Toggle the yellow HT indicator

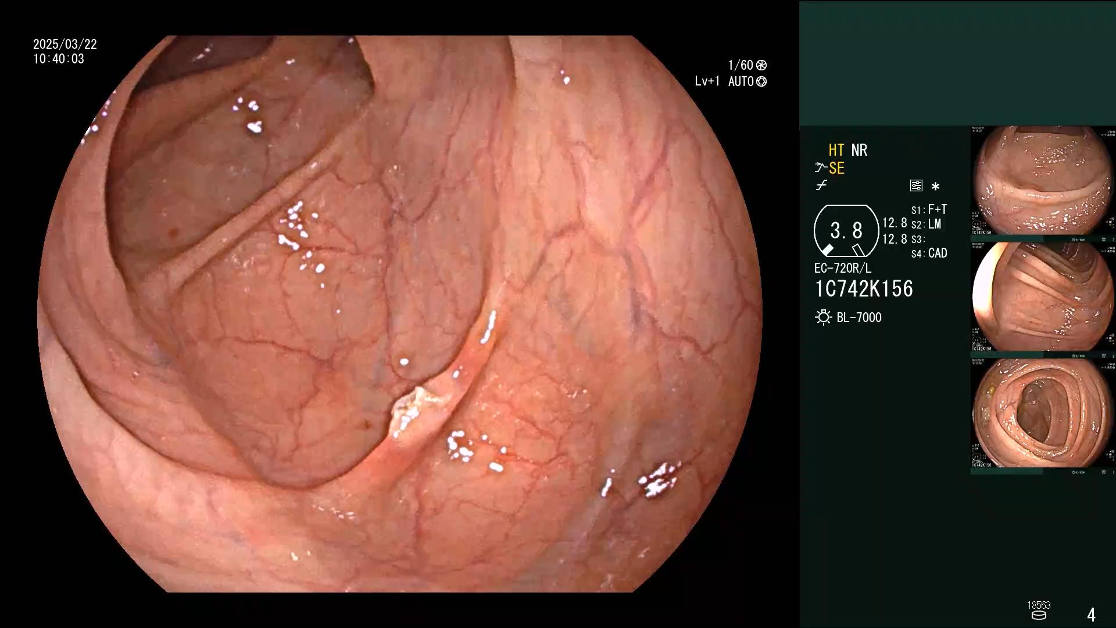coord(836,150)
